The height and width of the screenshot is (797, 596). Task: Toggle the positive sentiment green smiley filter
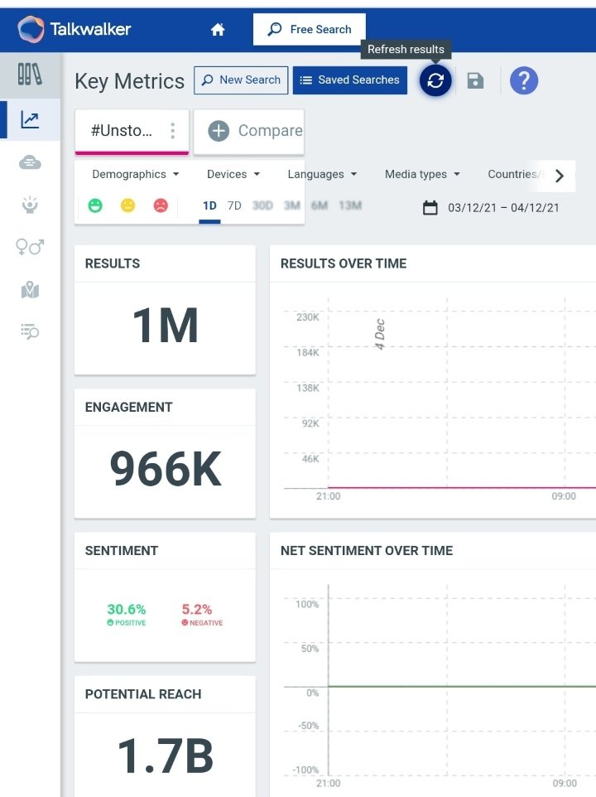coord(95,205)
